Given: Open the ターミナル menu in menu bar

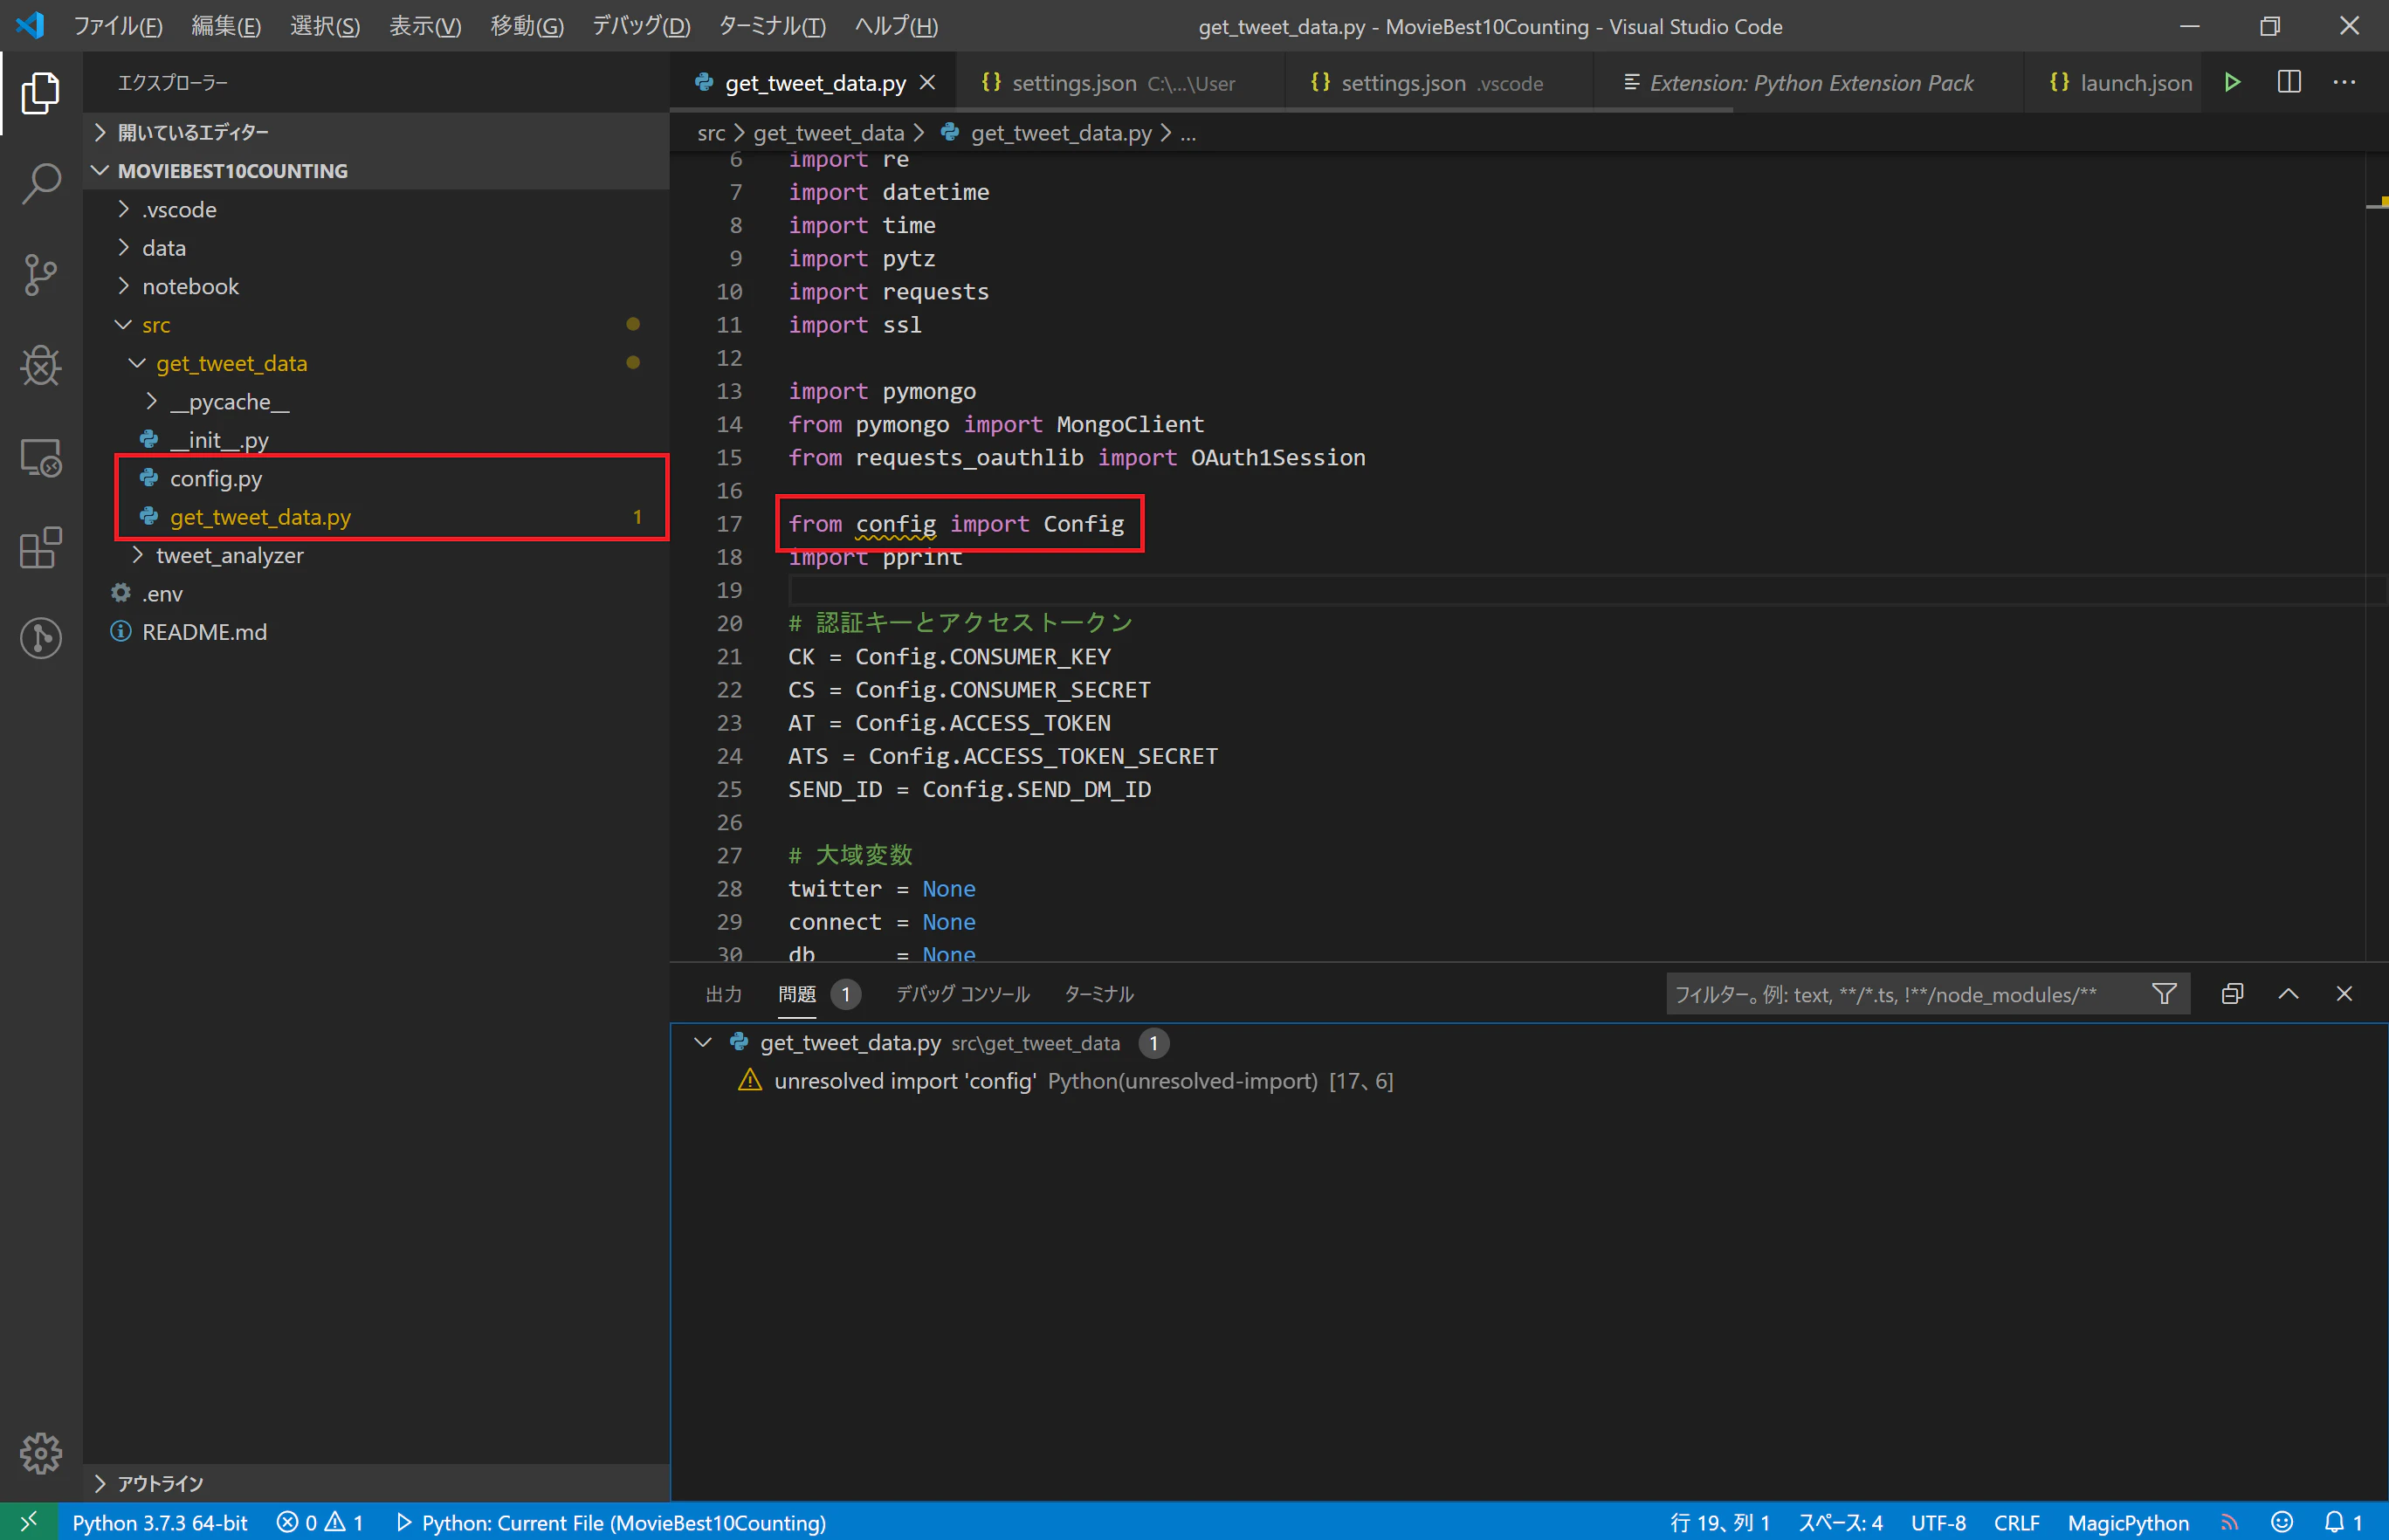Looking at the screenshot, I should [x=772, y=26].
